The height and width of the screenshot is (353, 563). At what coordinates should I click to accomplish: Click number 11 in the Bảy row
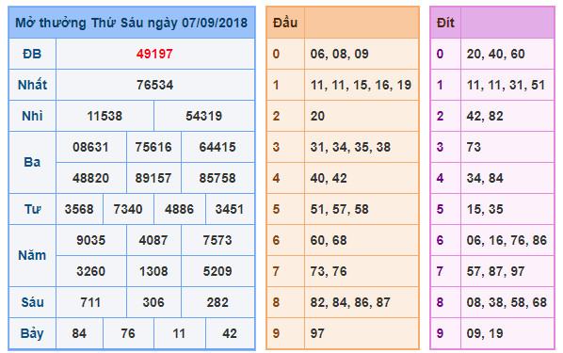(x=179, y=333)
